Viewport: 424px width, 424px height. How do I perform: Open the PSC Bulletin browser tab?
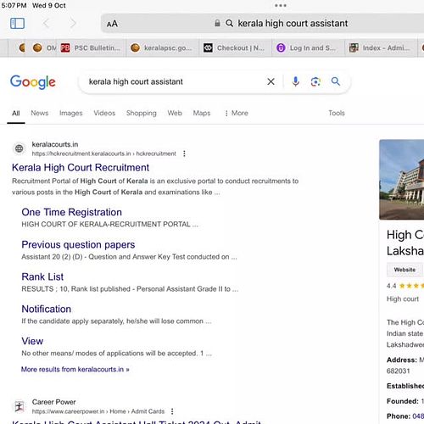91,48
